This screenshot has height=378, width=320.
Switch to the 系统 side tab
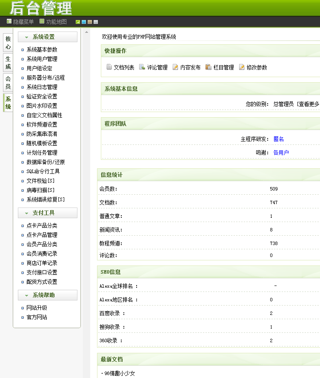8,103
